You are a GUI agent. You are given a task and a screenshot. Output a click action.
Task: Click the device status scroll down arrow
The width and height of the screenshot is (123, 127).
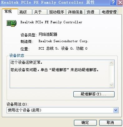point(111,85)
